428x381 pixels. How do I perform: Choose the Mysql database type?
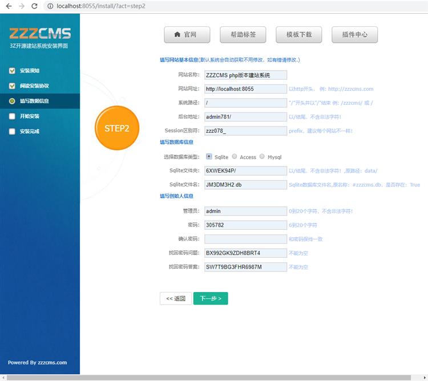tap(262, 156)
